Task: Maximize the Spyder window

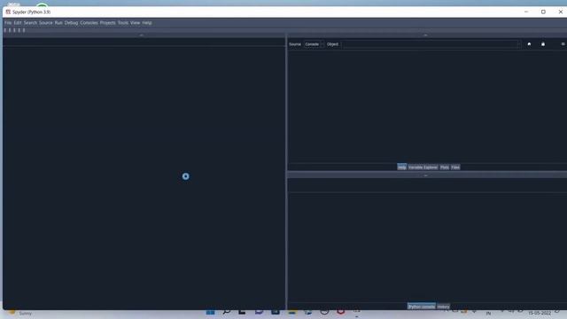Action: (x=543, y=12)
